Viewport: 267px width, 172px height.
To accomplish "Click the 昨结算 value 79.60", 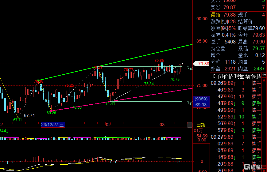I will coord(258,28).
